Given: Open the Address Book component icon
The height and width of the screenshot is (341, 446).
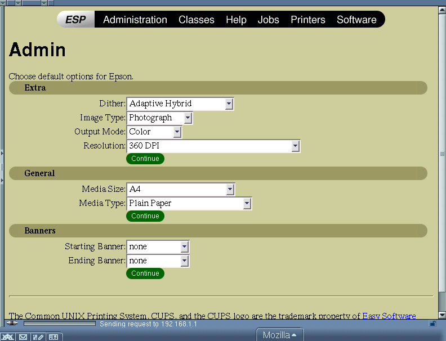Looking at the screenshot, I should tap(53, 337).
